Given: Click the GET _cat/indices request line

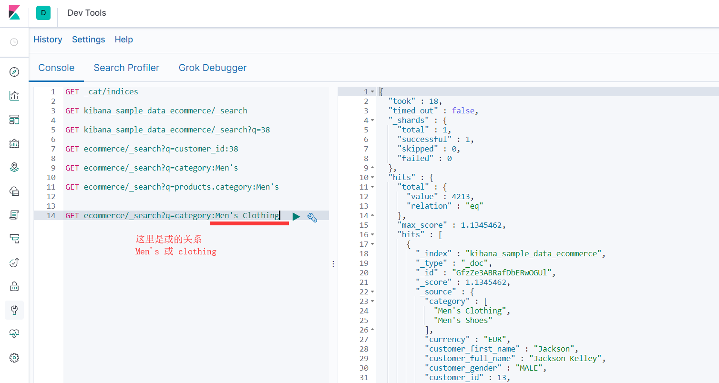Looking at the screenshot, I should pyautogui.click(x=102, y=91).
